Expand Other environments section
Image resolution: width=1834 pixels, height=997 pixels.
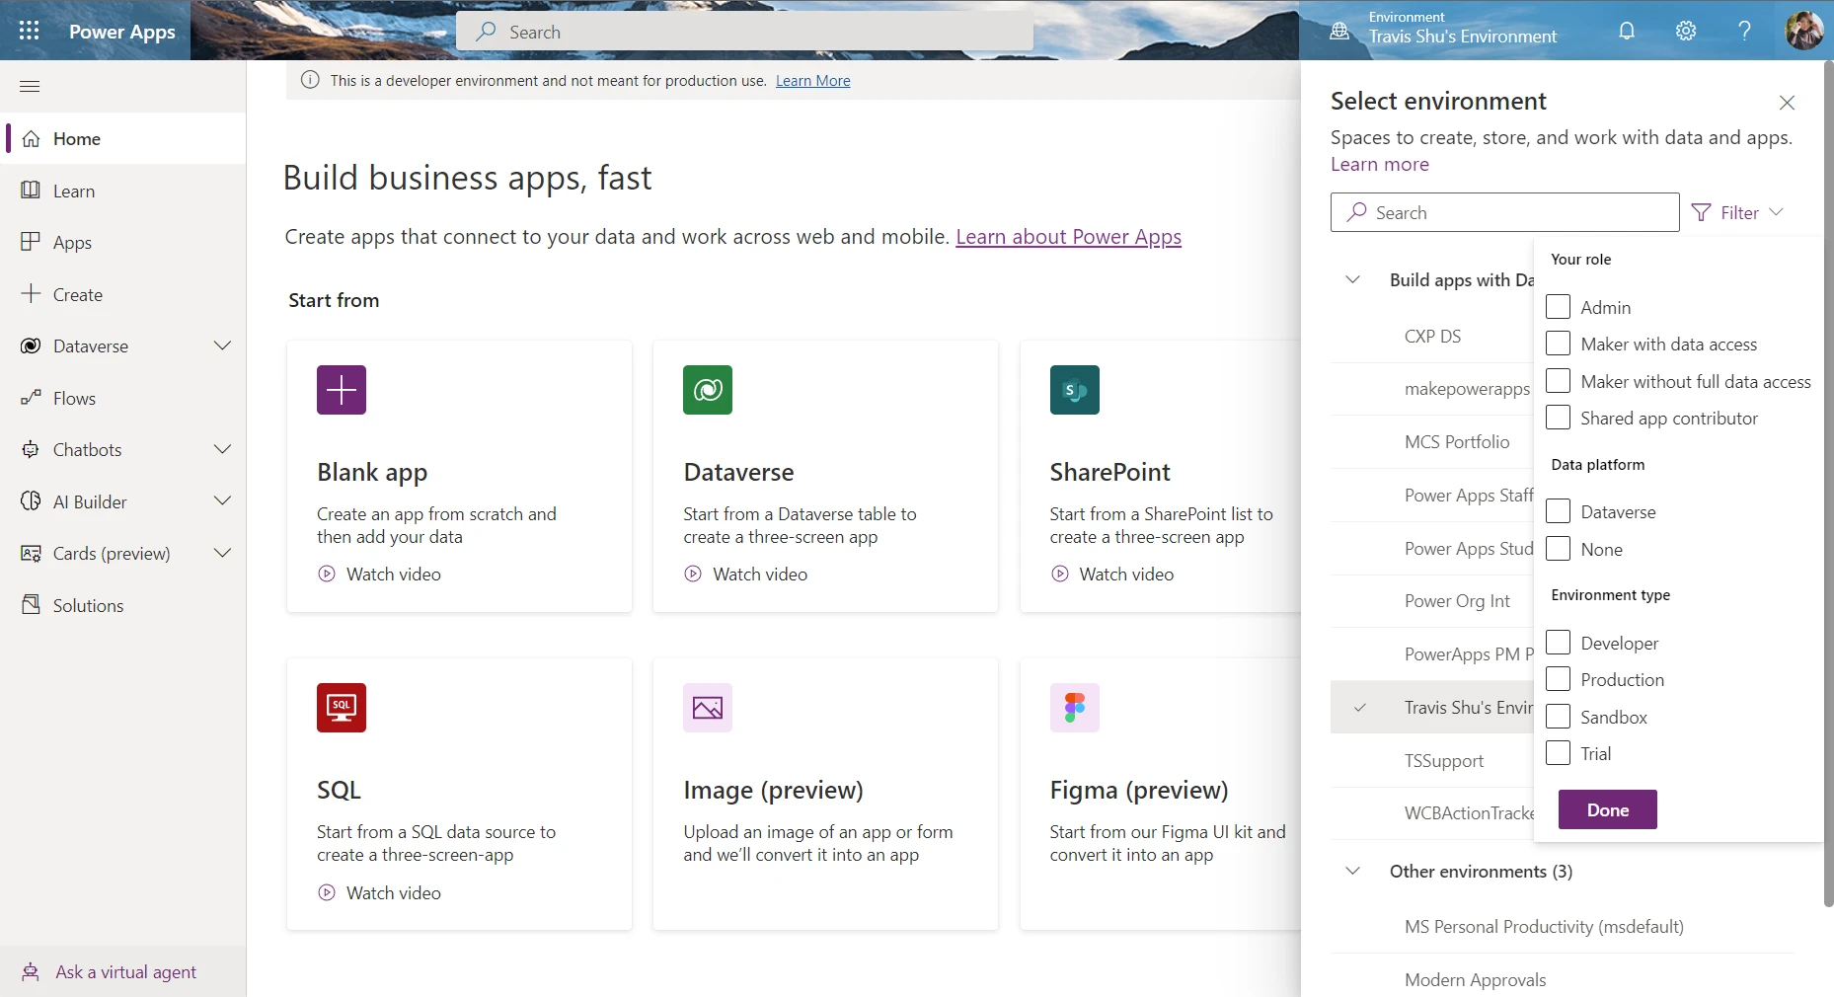(x=1352, y=871)
